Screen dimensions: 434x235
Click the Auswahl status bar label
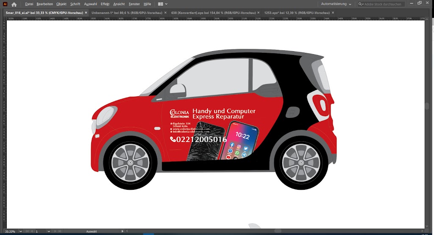point(92,232)
